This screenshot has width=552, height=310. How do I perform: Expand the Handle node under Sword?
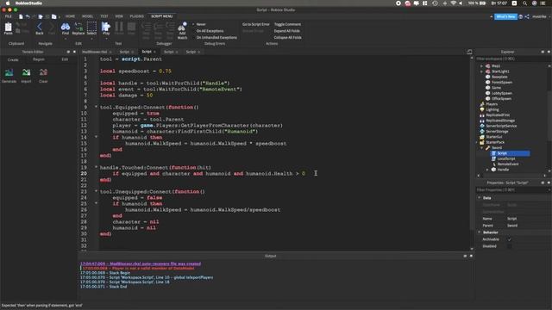pyautogui.click(x=487, y=170)
